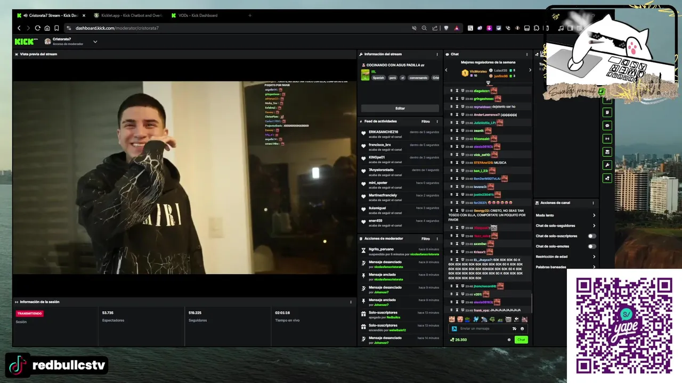Click the stream preview video

click(184, 177)
